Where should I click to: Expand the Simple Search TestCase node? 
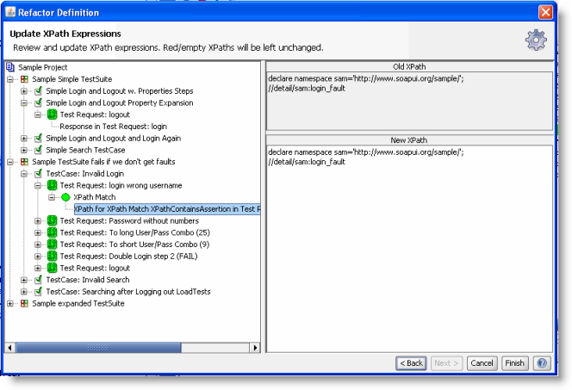coord(24,150)
